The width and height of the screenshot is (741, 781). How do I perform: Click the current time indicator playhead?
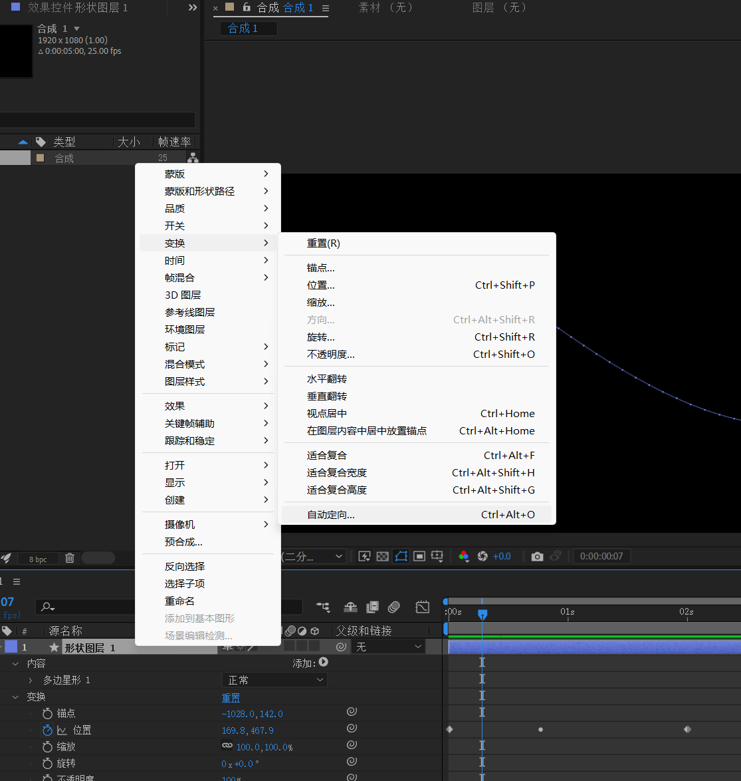tap(482, 615)
